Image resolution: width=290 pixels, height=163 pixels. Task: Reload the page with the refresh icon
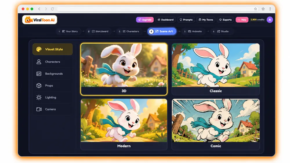click(52, 9)
